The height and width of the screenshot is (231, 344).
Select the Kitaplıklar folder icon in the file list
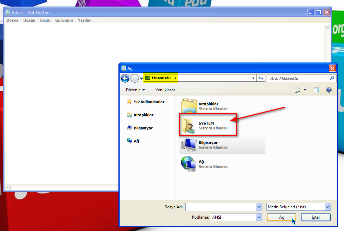(189, 106)
